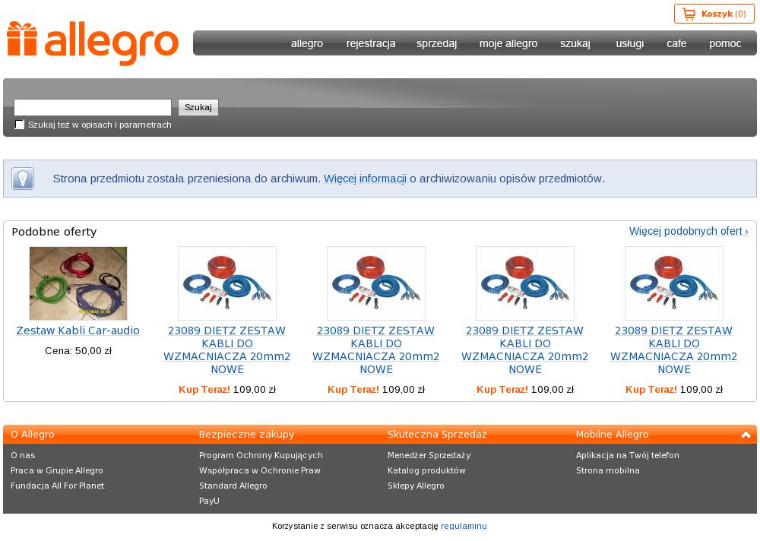The height and width of the screenshot is (541, 760).
Task: Click the Skuteczna Sprzedaż footer heading
Action: 437,435
